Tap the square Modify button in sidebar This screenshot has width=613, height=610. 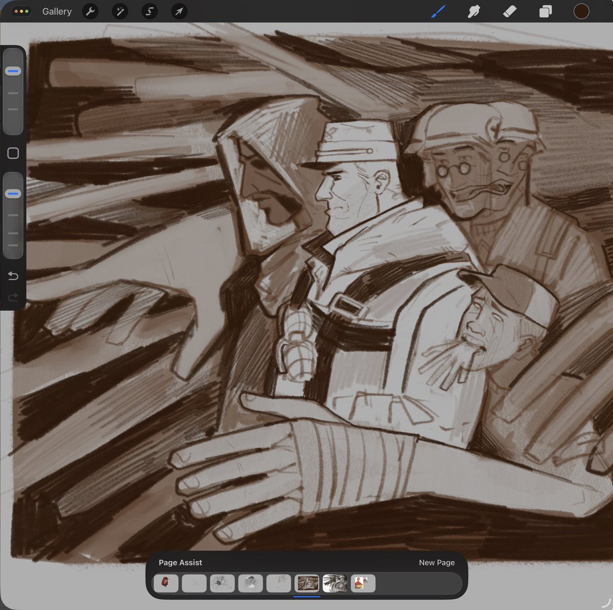(13, 153)
